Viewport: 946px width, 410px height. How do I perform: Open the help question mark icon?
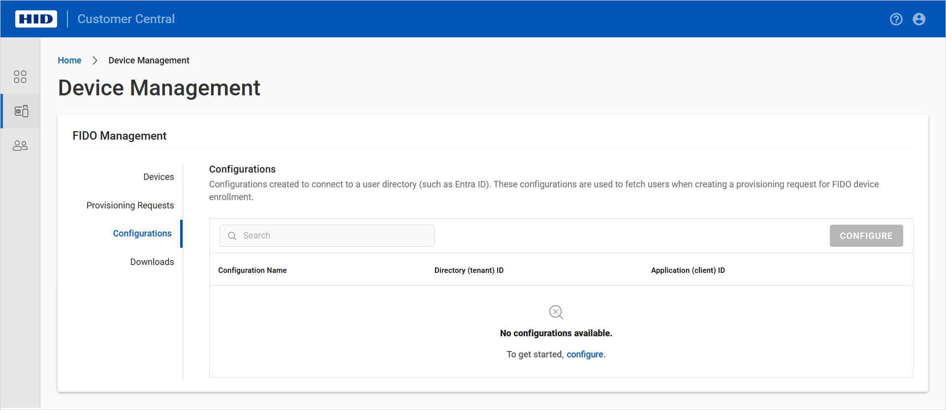896,19
